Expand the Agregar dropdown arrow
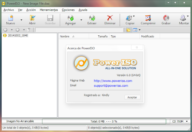 [x=81, y=20]
